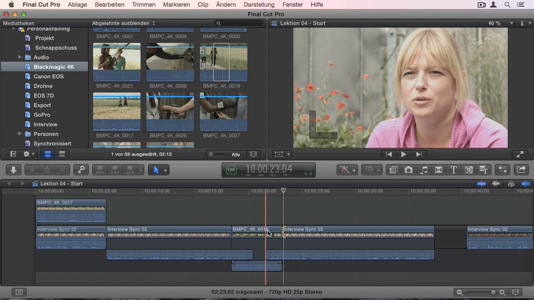Open browser clip appearance filmstrip button

point(253,154)
